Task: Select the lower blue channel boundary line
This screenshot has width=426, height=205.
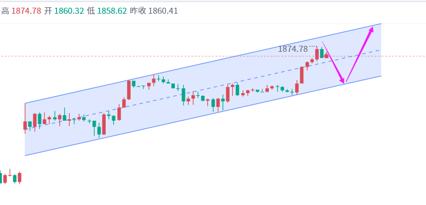Action: pyautogui.click(x=203, y=116)
